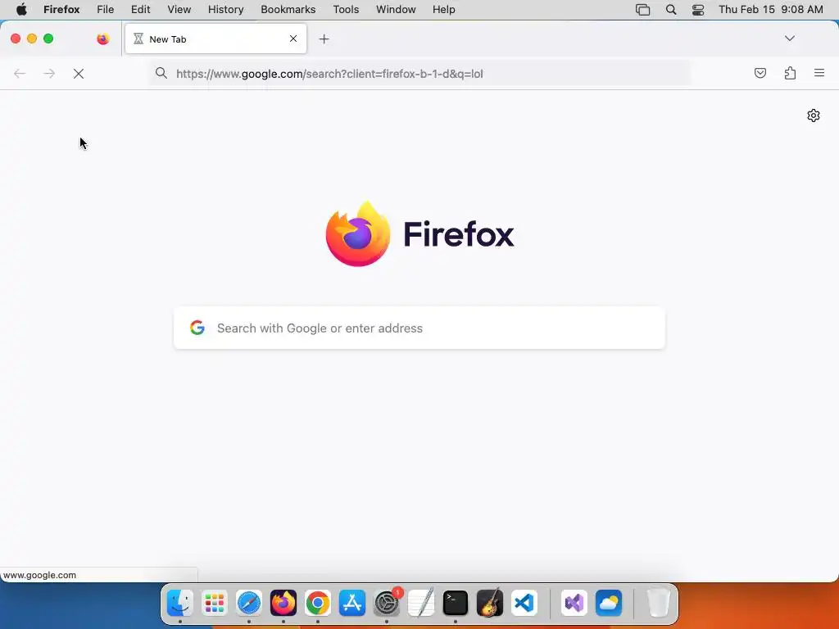Click the Firefox icon in the Dock
The height and width of the screenshot is (629, 839).
(x=283, y=604)
